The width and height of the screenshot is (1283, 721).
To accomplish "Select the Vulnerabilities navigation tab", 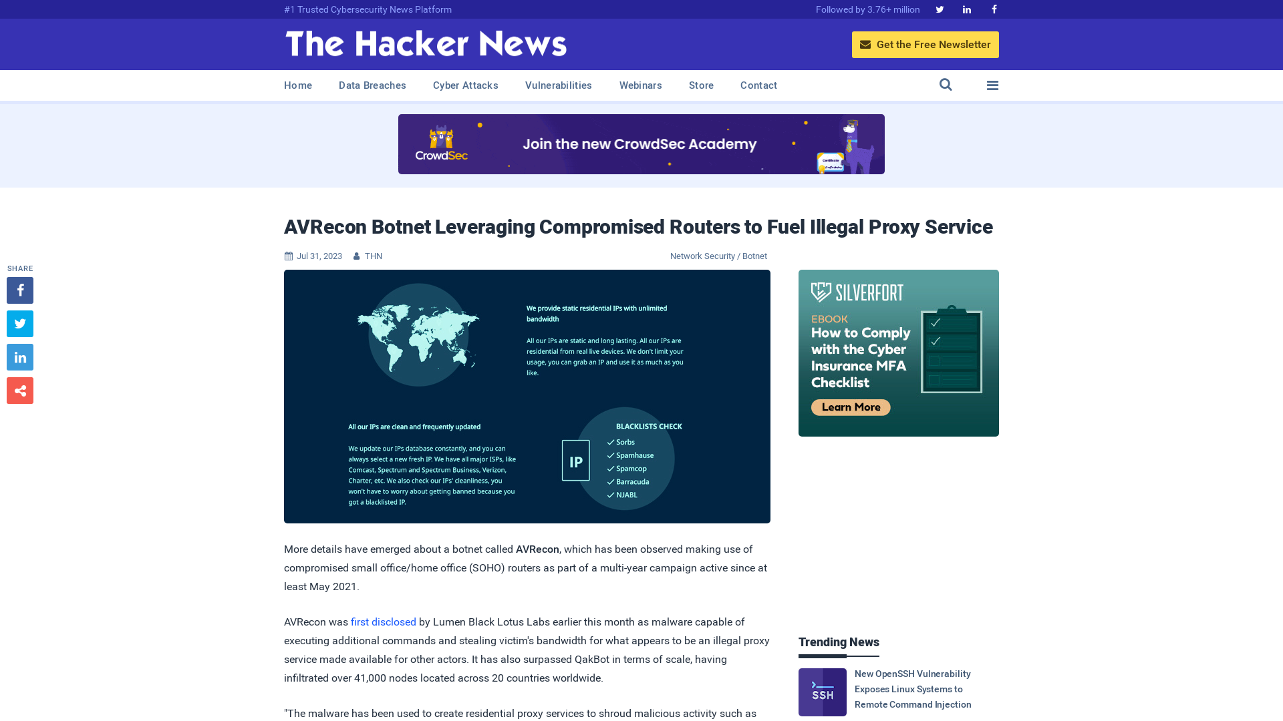I will point(559,85).
